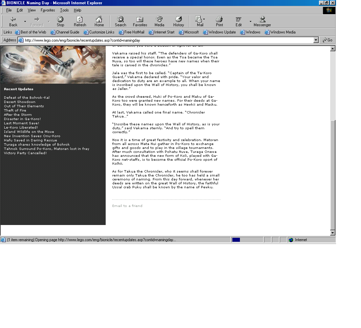Open the Channel Guide link
This screenshot has height=328, width=361.
65,32
